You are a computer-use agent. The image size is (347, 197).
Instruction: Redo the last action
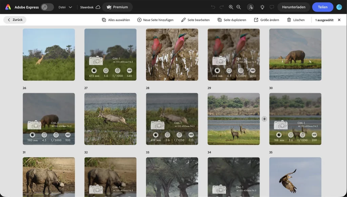pyautogui.click(x=221, y=7)
